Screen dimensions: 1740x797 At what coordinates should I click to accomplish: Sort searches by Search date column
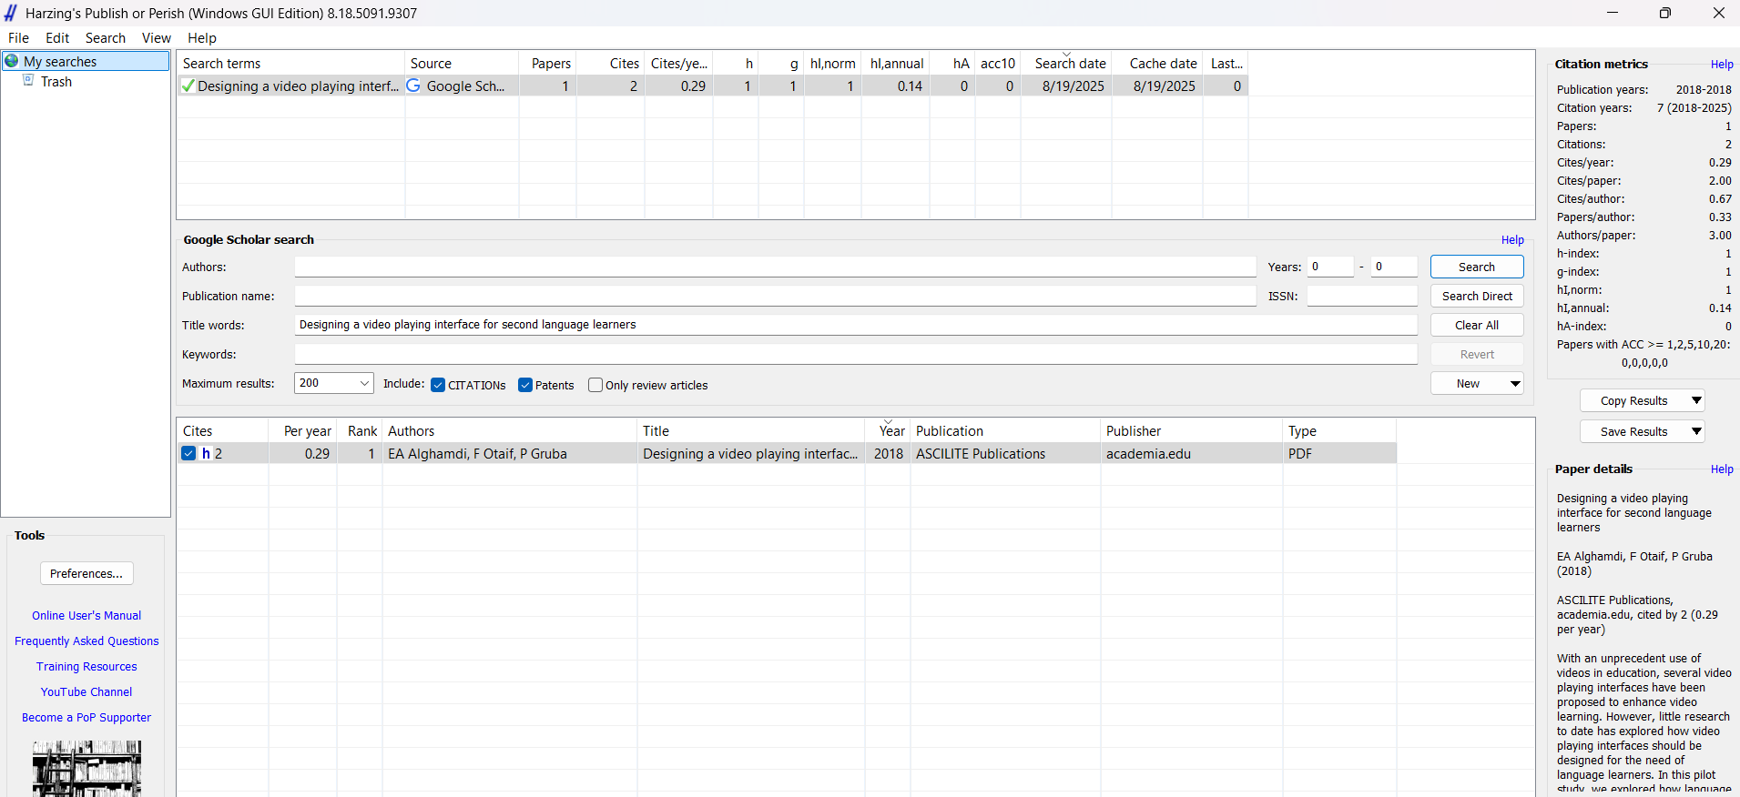[x=1066, y=63]
